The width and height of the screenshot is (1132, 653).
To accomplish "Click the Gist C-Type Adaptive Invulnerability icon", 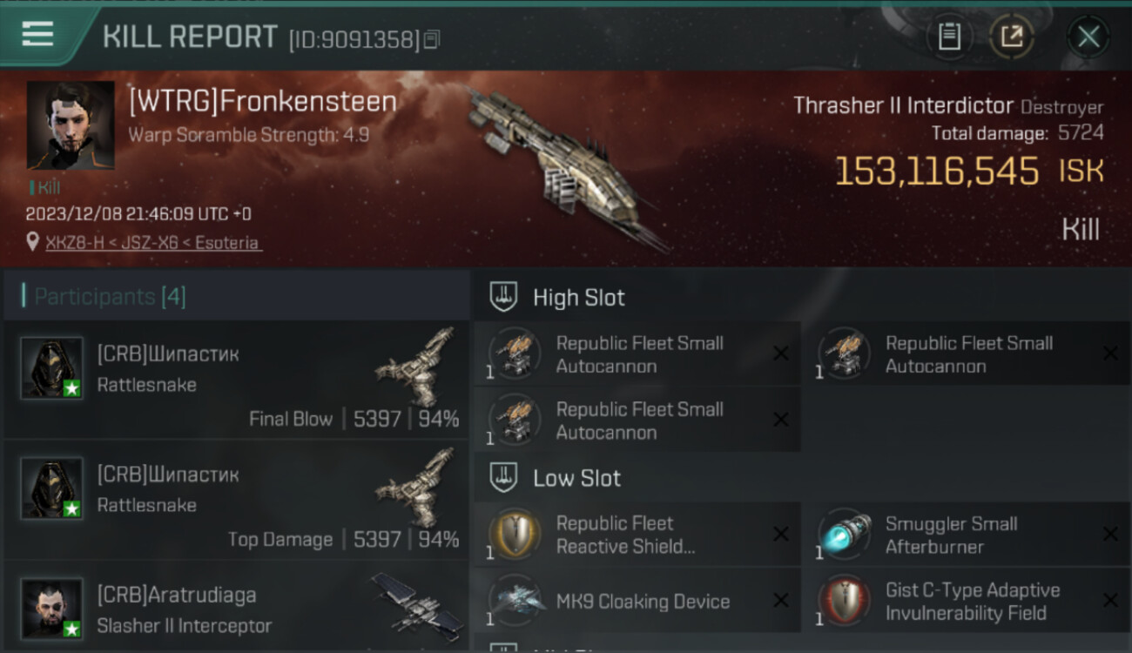I will pyautogui.click(x=844, y=601).
